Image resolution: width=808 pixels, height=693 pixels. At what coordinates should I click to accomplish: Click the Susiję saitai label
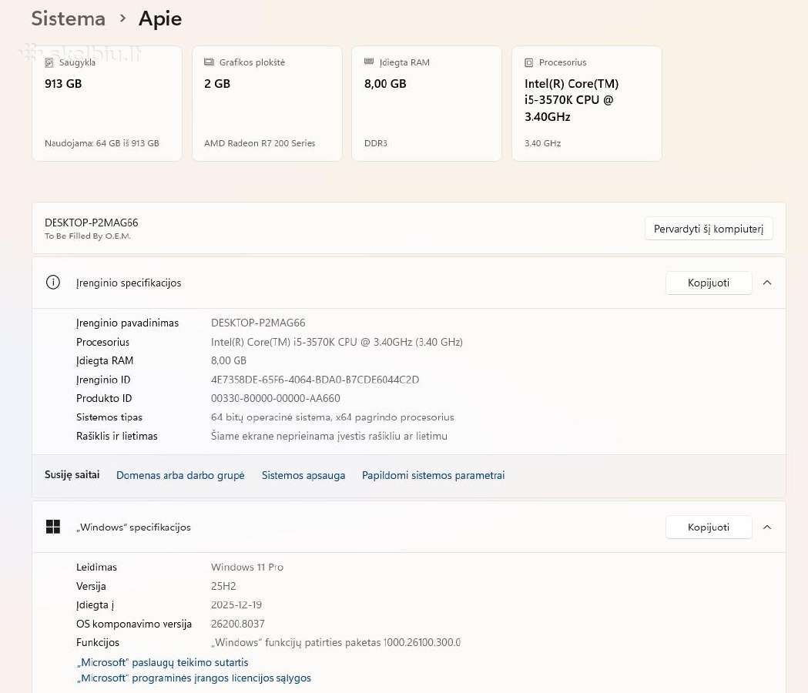coord(72,474)
